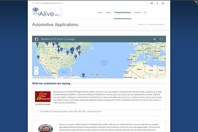Expand the map title dropdown arrow

pos(77,39)
